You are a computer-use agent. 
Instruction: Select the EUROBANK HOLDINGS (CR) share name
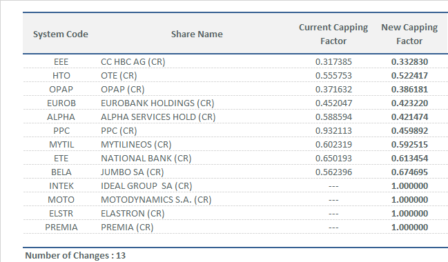(157, 103)
